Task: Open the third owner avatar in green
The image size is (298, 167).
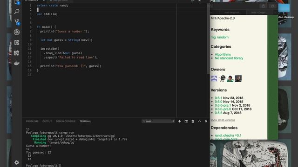Action: [230, 78]
